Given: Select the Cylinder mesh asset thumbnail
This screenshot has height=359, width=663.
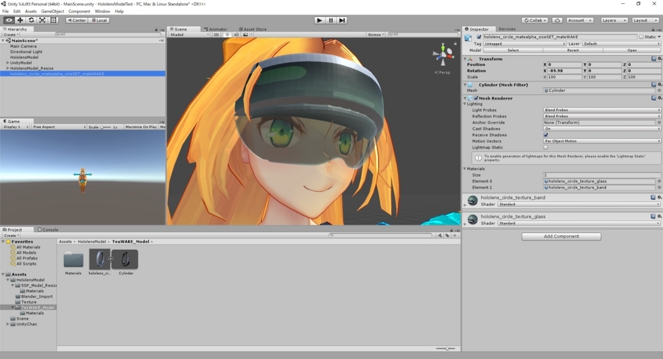Looking at the screenshot, I should (126, 259).
